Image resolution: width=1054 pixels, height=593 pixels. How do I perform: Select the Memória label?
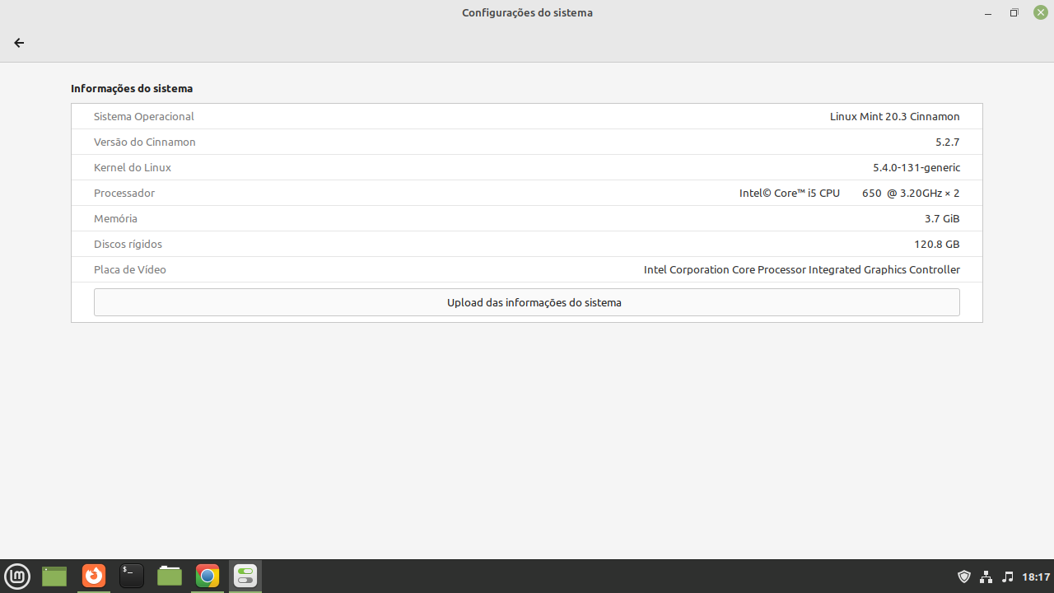tap(115, 218)
